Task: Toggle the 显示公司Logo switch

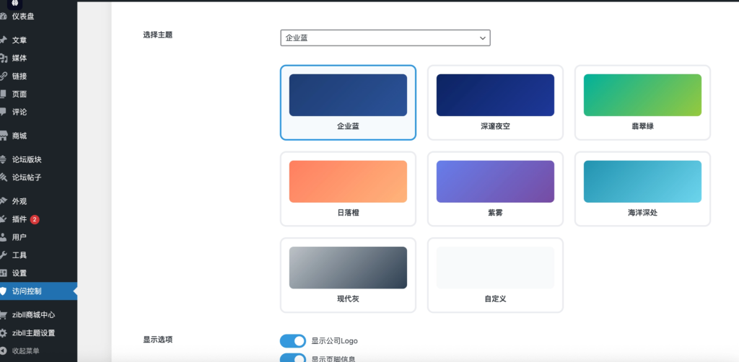Action: (293, 341)
